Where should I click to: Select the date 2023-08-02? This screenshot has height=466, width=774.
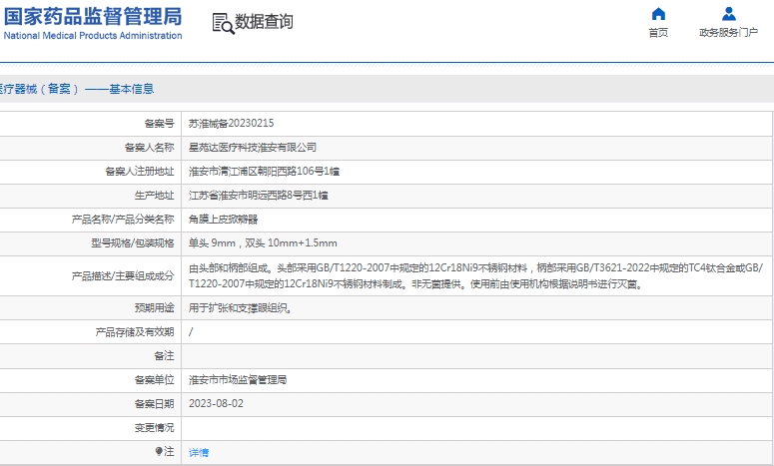216,403
